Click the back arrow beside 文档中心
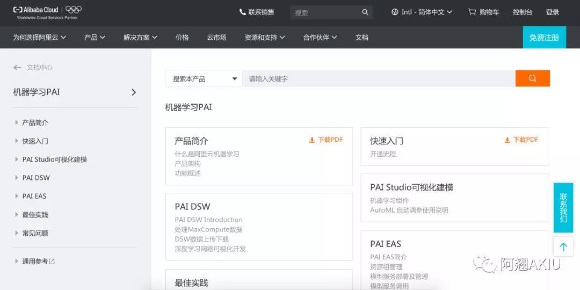The height and width of the screenshot is (290, 580). point(17,67)
